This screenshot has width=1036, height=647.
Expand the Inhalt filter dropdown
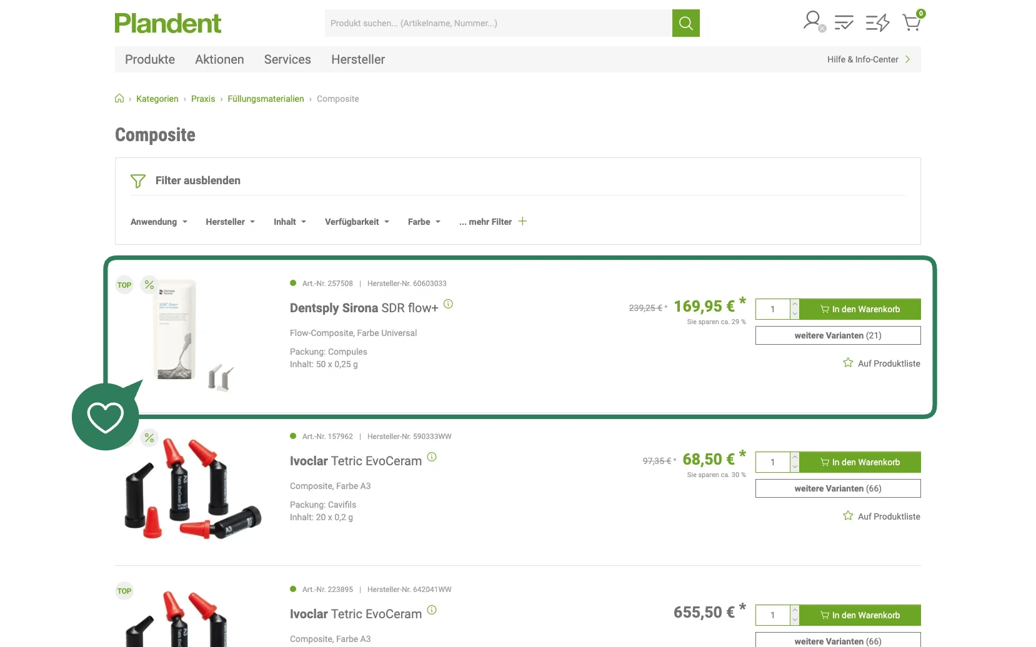click(x=290, y=222)
